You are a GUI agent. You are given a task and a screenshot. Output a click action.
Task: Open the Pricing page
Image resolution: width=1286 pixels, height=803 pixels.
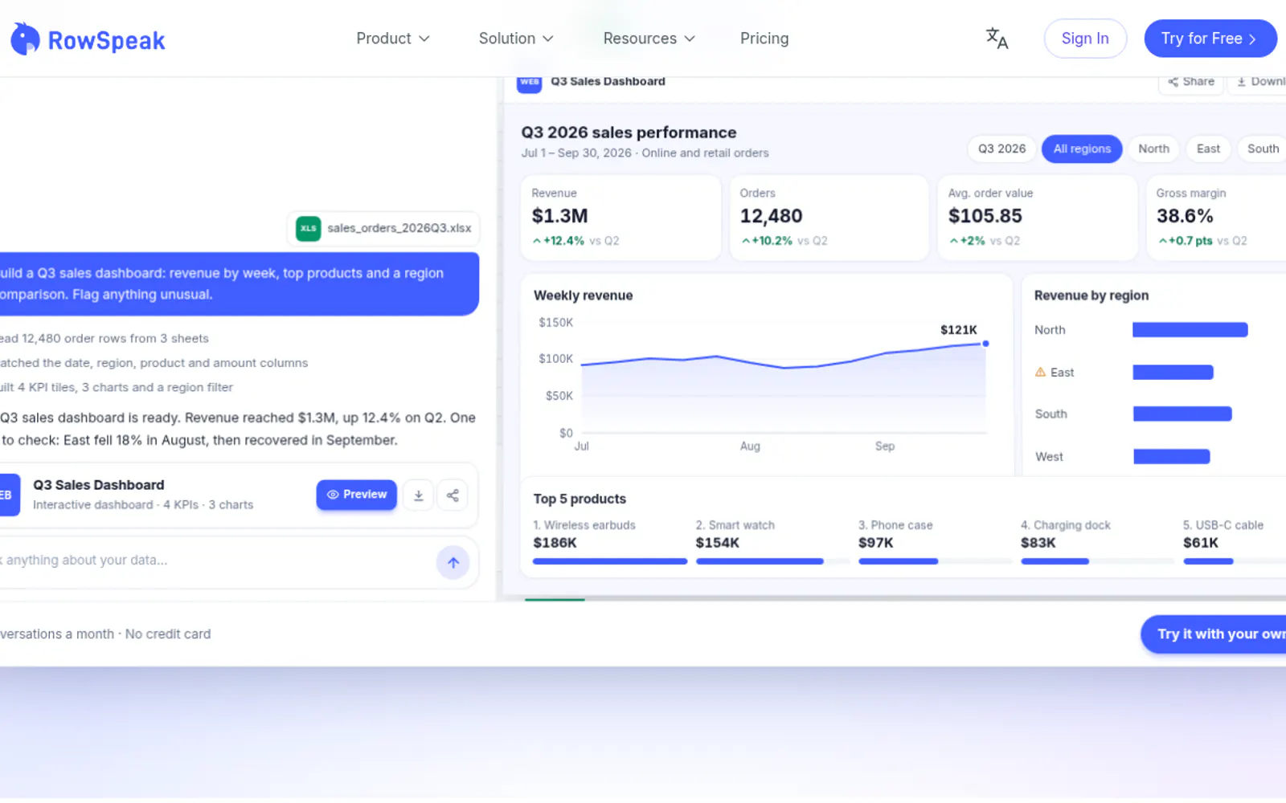click(x=764, y=39)
